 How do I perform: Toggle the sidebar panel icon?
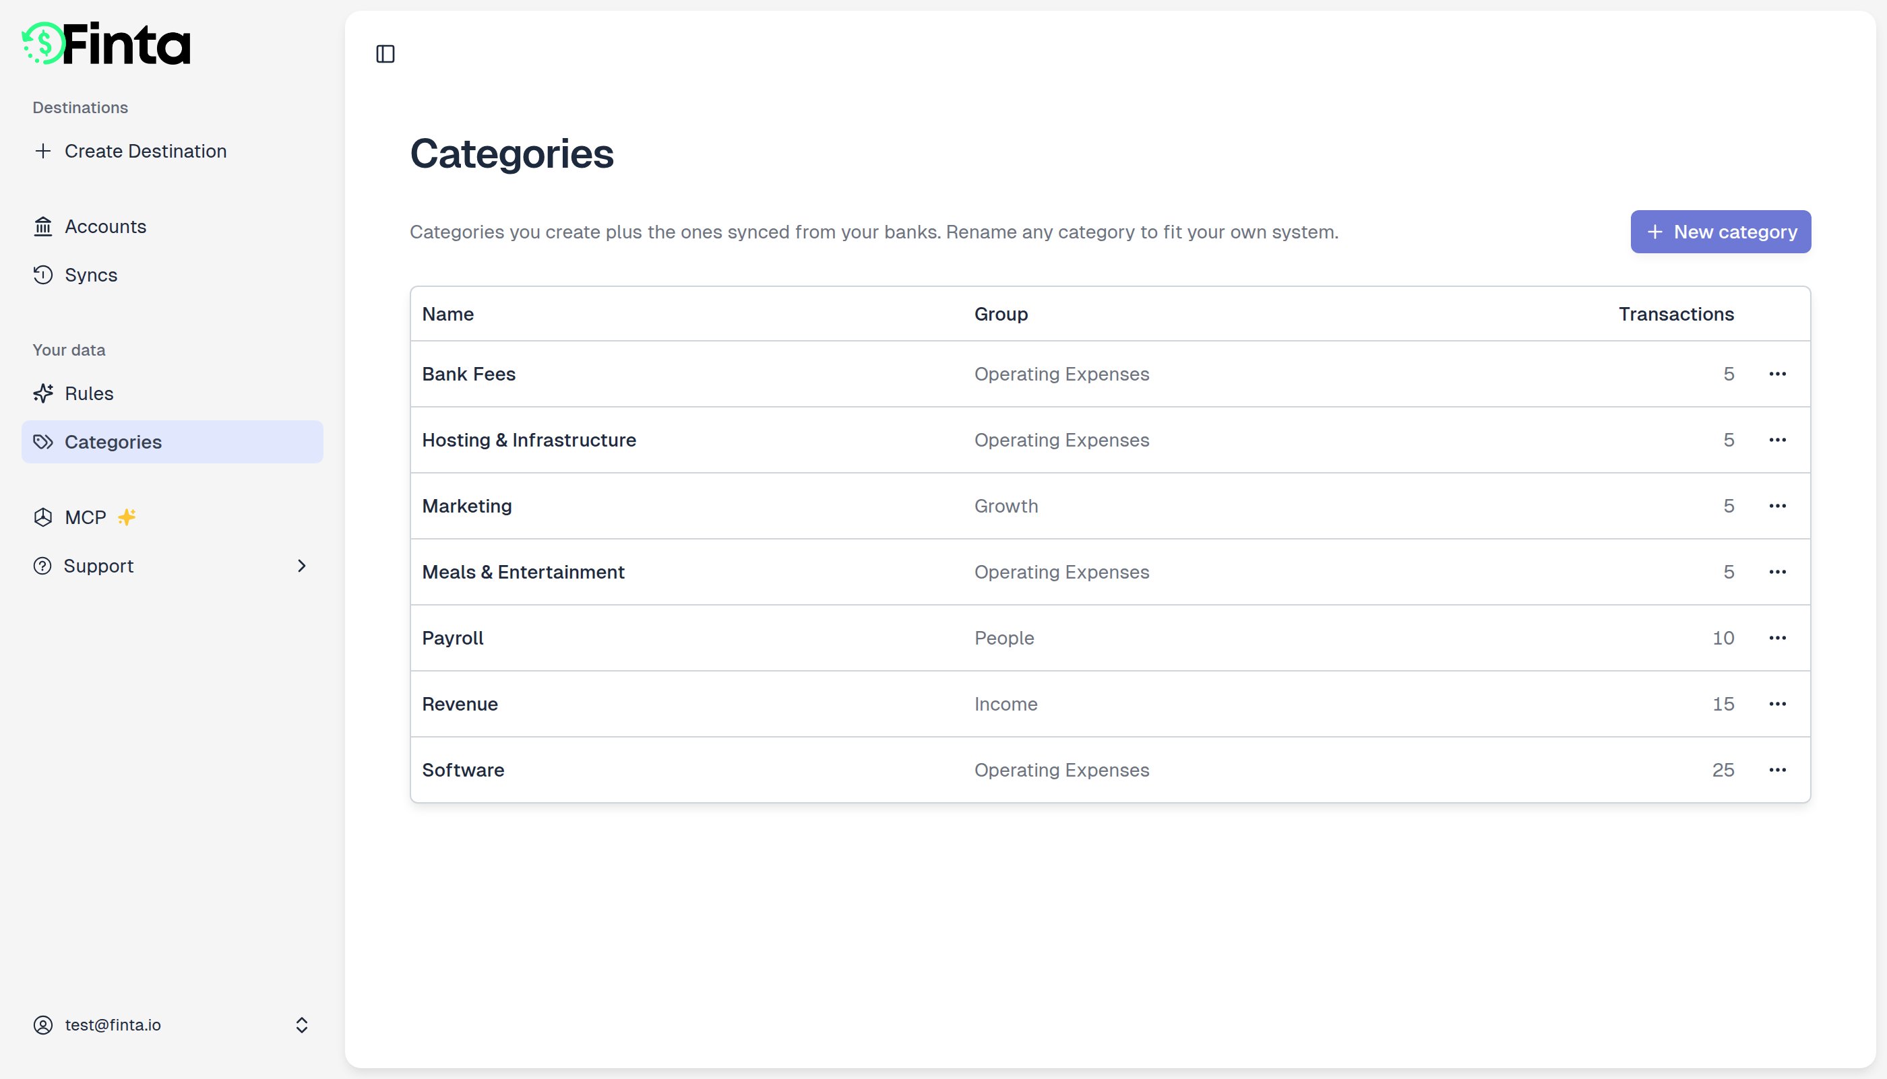pos(385,54)
